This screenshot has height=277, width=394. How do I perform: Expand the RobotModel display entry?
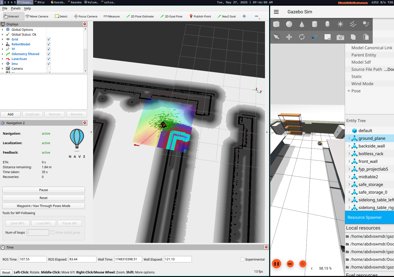coord(3,44)
